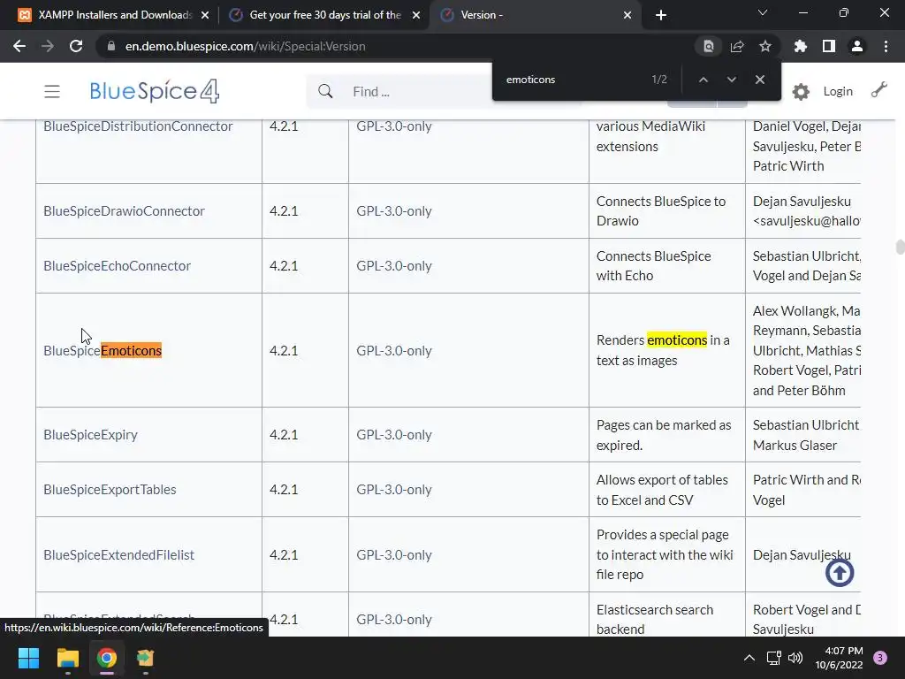View site lock information

(x=111, y=46)
